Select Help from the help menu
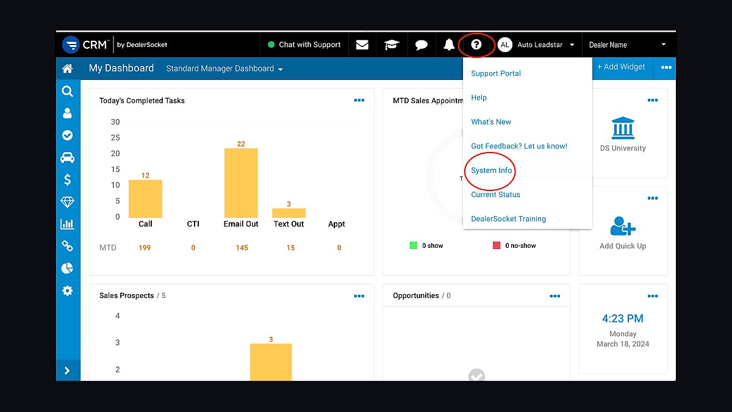Viewport: 732px width, 412px height. tap(479, 98)
